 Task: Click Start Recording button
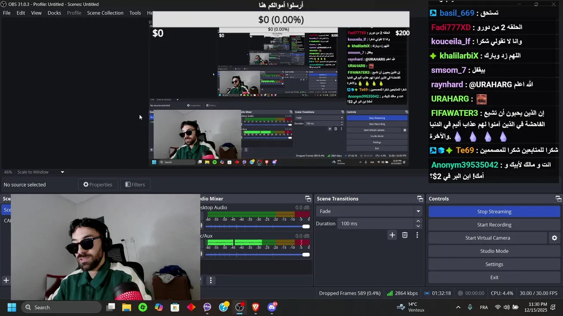point(494,225)
